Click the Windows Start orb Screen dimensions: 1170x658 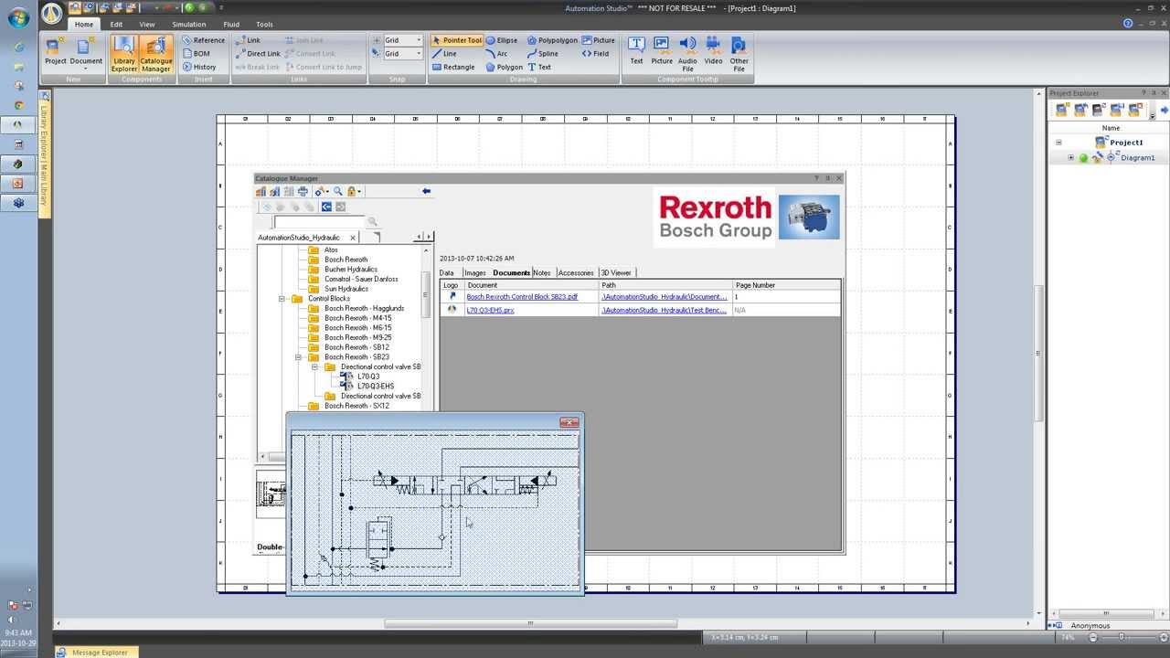pos(18,16)
